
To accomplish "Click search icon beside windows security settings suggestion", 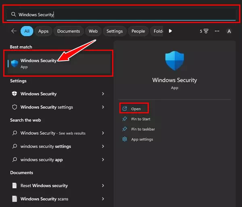I will [15, 146].
